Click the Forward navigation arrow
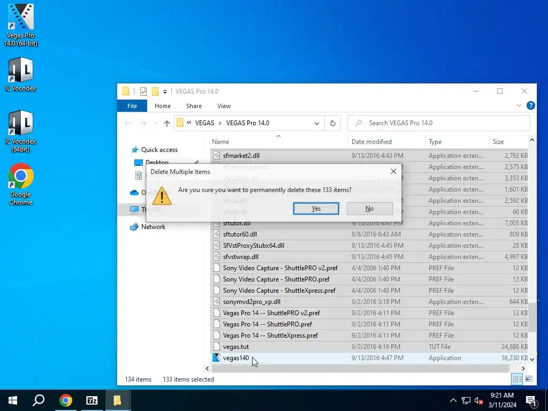The height and width of the screenshot is (411, 548). click(x=143, y=124)
